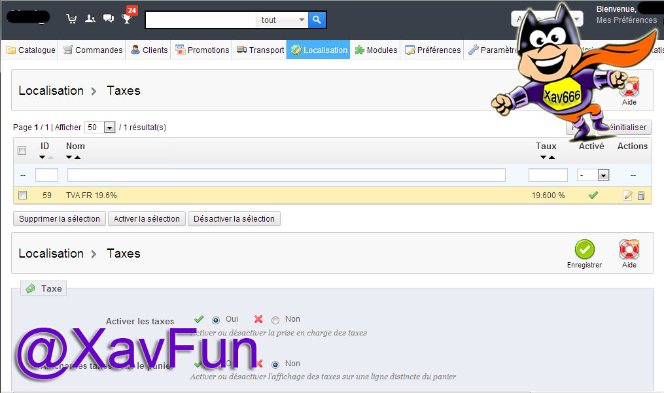This screenshot has width=664, height=393.
Task: Click the ID value '59'
Action: tap(47, 196)
